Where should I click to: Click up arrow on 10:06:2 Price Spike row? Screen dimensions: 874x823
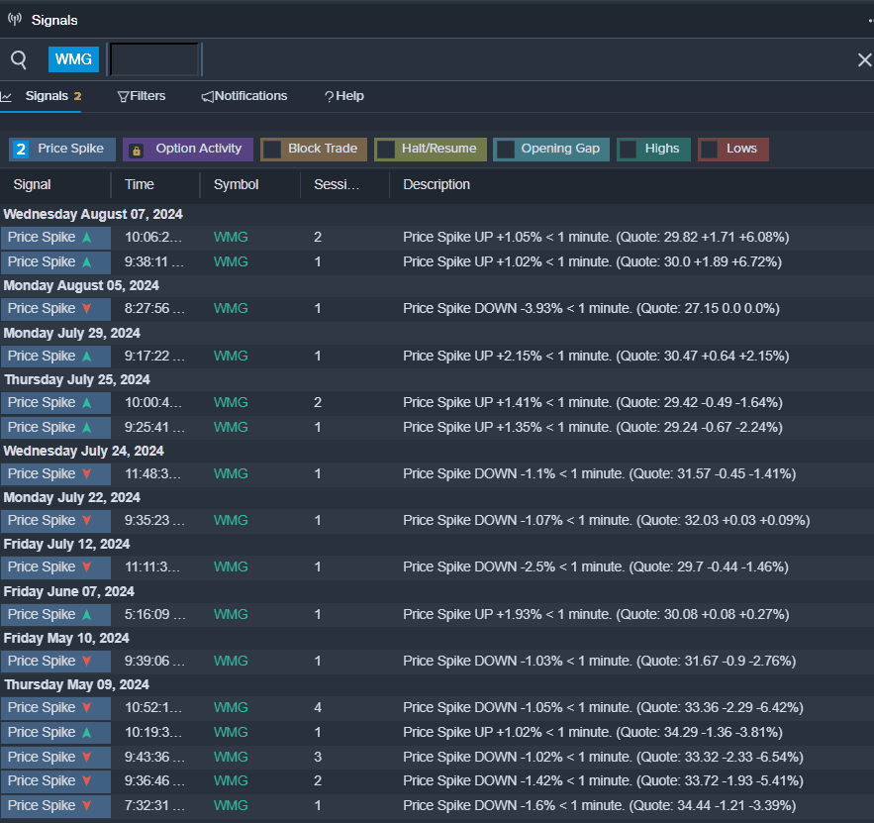point(87,238)
